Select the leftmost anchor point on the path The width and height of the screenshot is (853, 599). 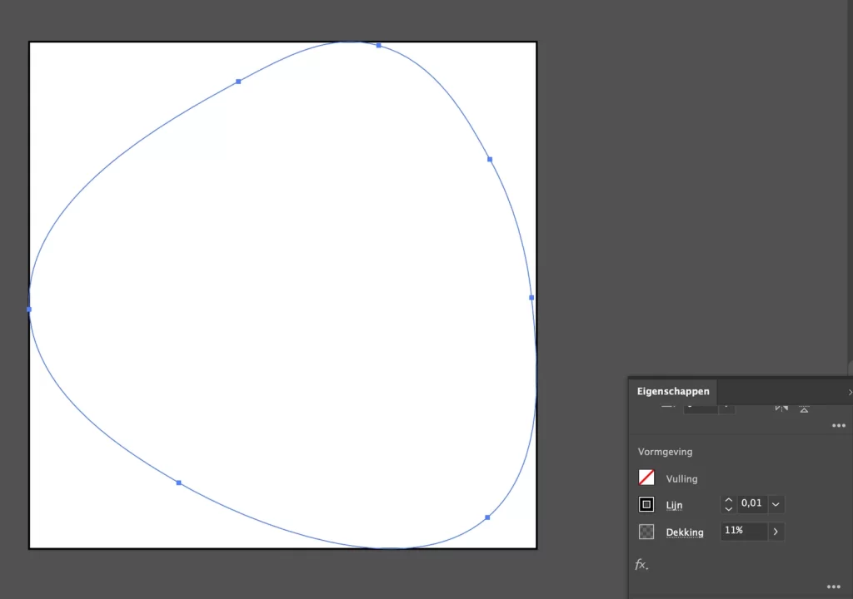click(x=29, y=309)
